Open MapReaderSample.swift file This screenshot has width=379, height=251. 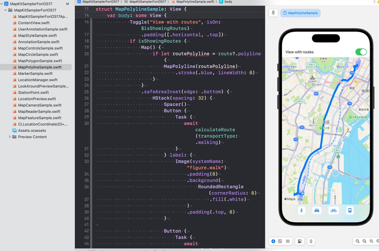(39, 111)
